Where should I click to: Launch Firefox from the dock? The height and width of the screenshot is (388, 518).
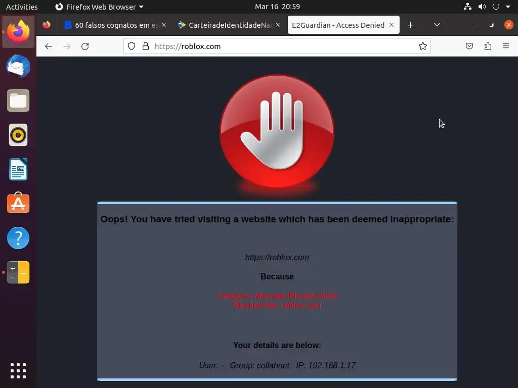point(18,32)
